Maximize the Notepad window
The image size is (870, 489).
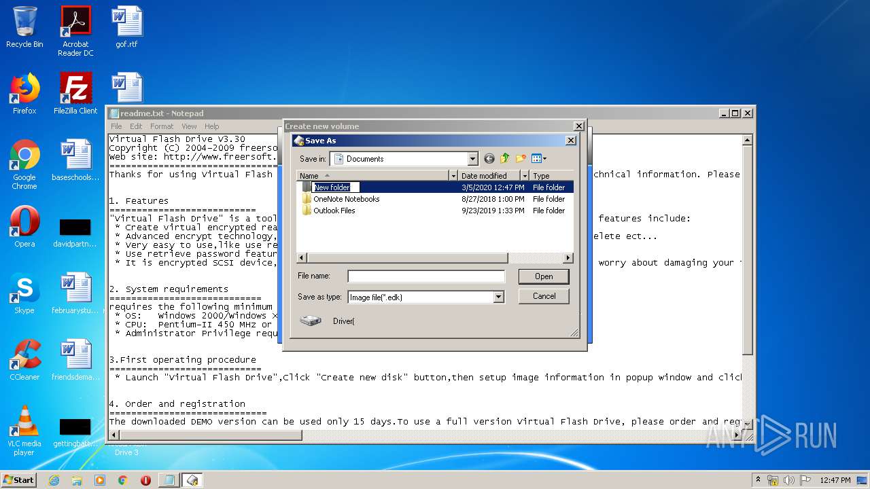pos(735,113)
